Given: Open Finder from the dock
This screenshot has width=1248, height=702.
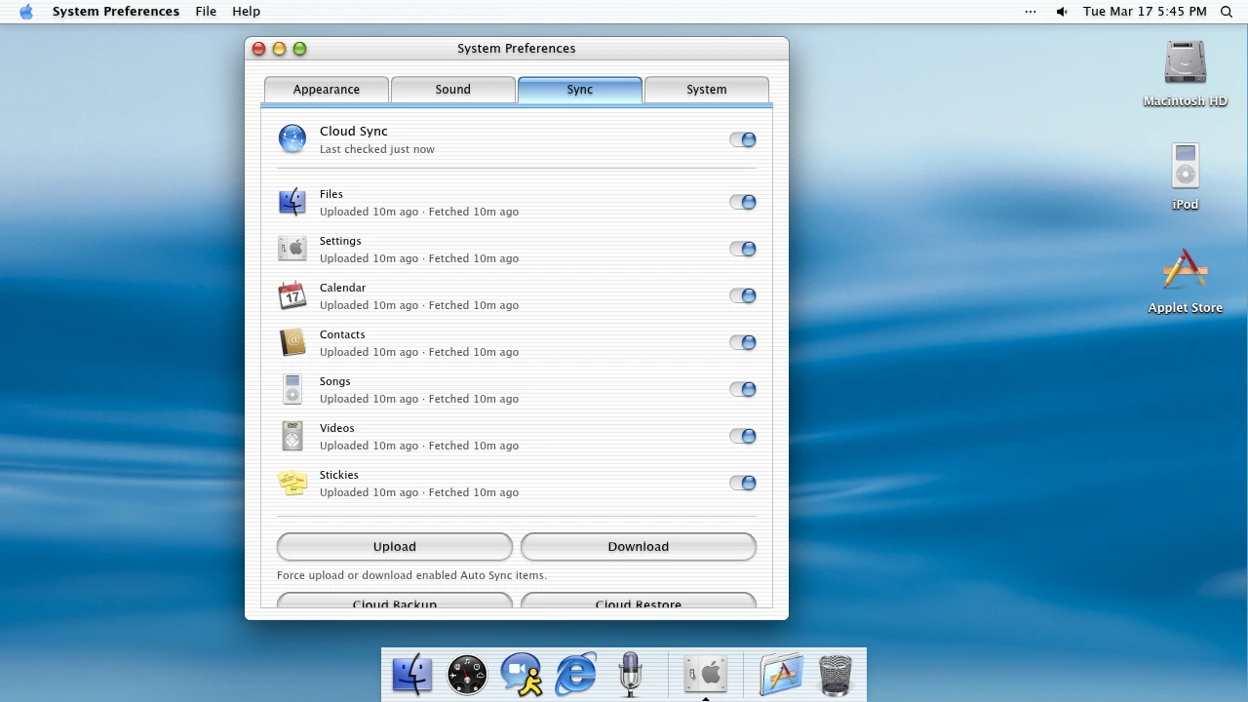Looking at the screenshot, I should pos(412,674).
